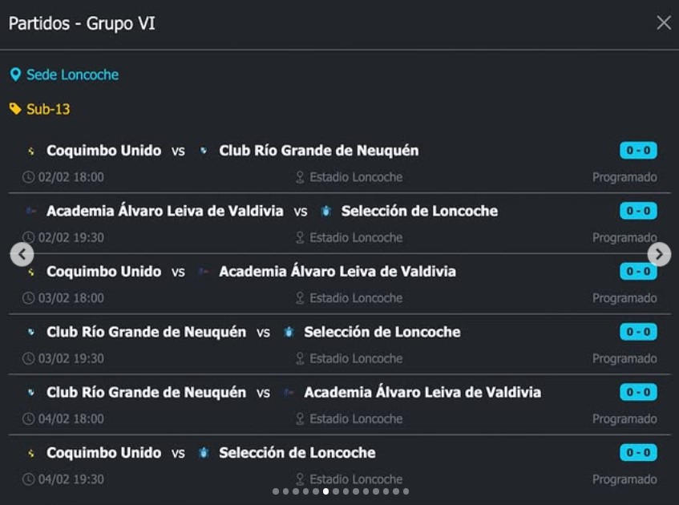679x505 pixels.
Task: Go to the previous group slide arrow
Action: pos(22,255)
